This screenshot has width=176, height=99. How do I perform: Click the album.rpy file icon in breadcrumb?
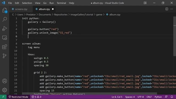click(107, 15)
